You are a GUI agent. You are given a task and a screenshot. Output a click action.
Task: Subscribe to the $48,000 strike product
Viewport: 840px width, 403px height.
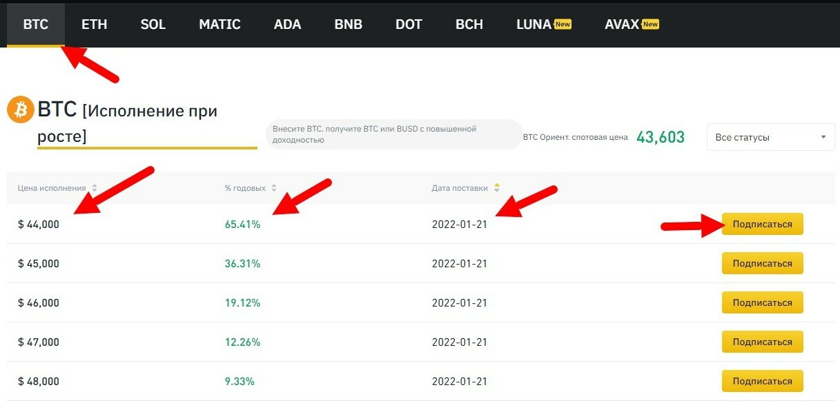point(762,381)
